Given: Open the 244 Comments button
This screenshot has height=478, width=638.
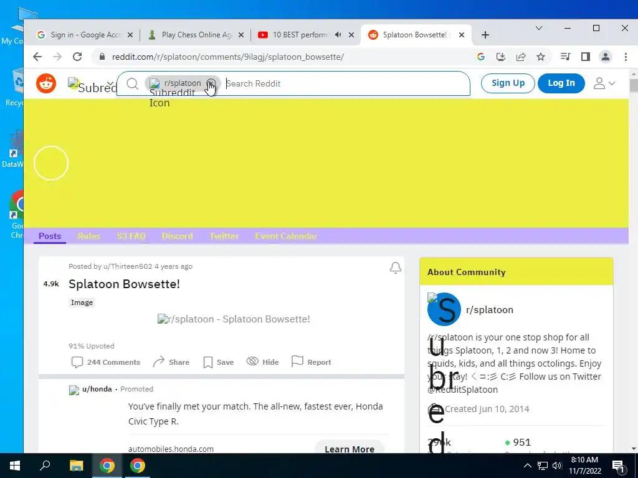Looking at the screenshot, I should pos(106,362).
